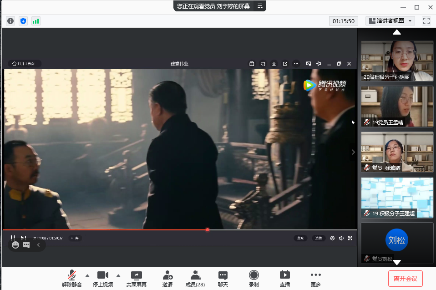
Task: Start recording with 录制 button
Action: [x=253, y=275]
